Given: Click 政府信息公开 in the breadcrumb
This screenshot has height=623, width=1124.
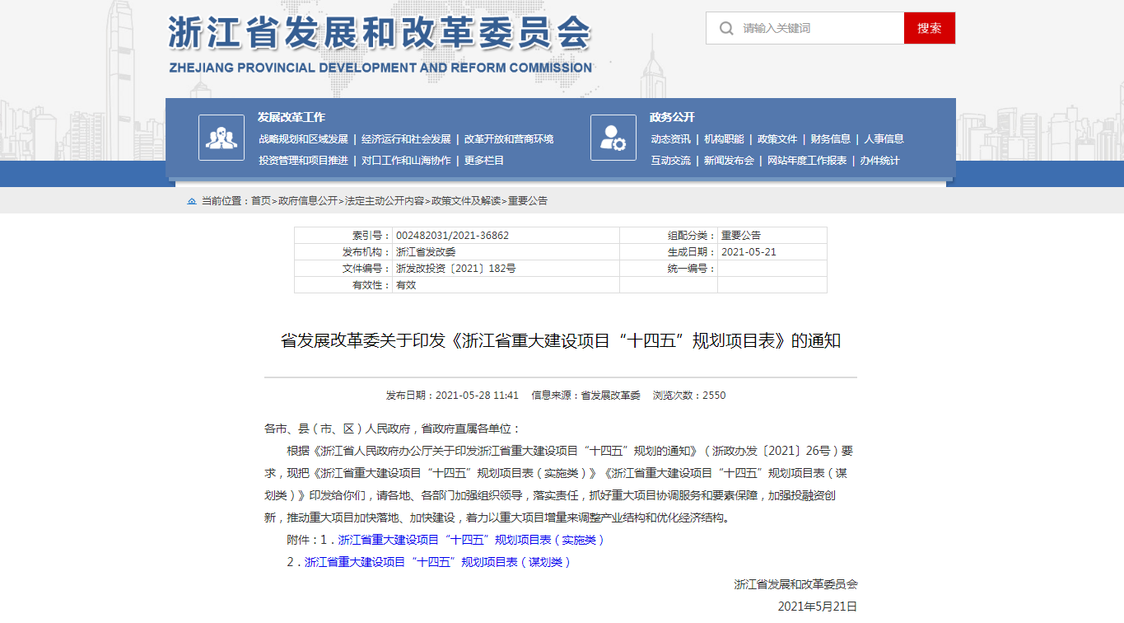Looking at the screenshot, I should tap(308, 201).
